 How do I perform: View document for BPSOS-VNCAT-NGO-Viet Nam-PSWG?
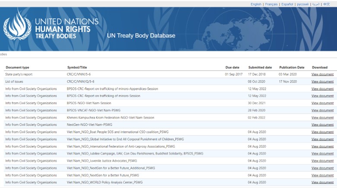(x=323, y=110)
